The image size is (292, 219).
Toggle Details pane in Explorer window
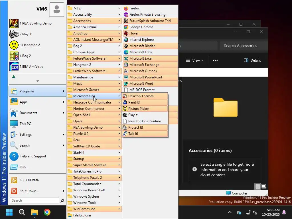(252, 60)
